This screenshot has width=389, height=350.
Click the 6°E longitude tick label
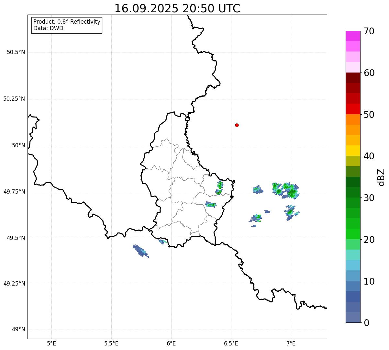[171, 343]
